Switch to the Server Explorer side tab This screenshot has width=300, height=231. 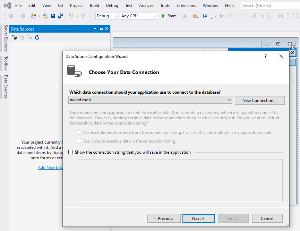[x=6, y=38]
